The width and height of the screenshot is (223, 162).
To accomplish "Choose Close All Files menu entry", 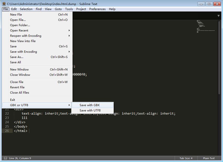I will [x=37, y=93].
